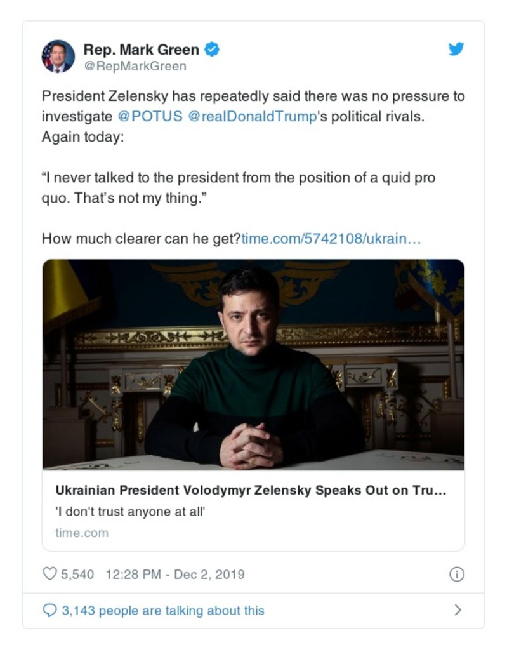Open the @RepMarkGreen handle link
Screen dimensions: 507x652
[135, 66]
